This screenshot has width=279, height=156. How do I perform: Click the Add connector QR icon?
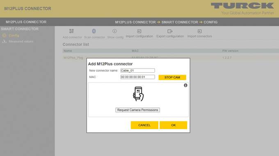click(71, 31)
